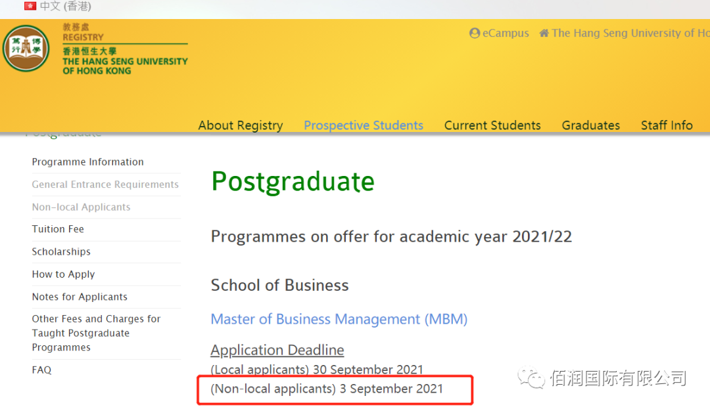The width and height of the screenshot is (710, 409).
Task: Open General Entrance Requirements page
Action: point(105,184)
